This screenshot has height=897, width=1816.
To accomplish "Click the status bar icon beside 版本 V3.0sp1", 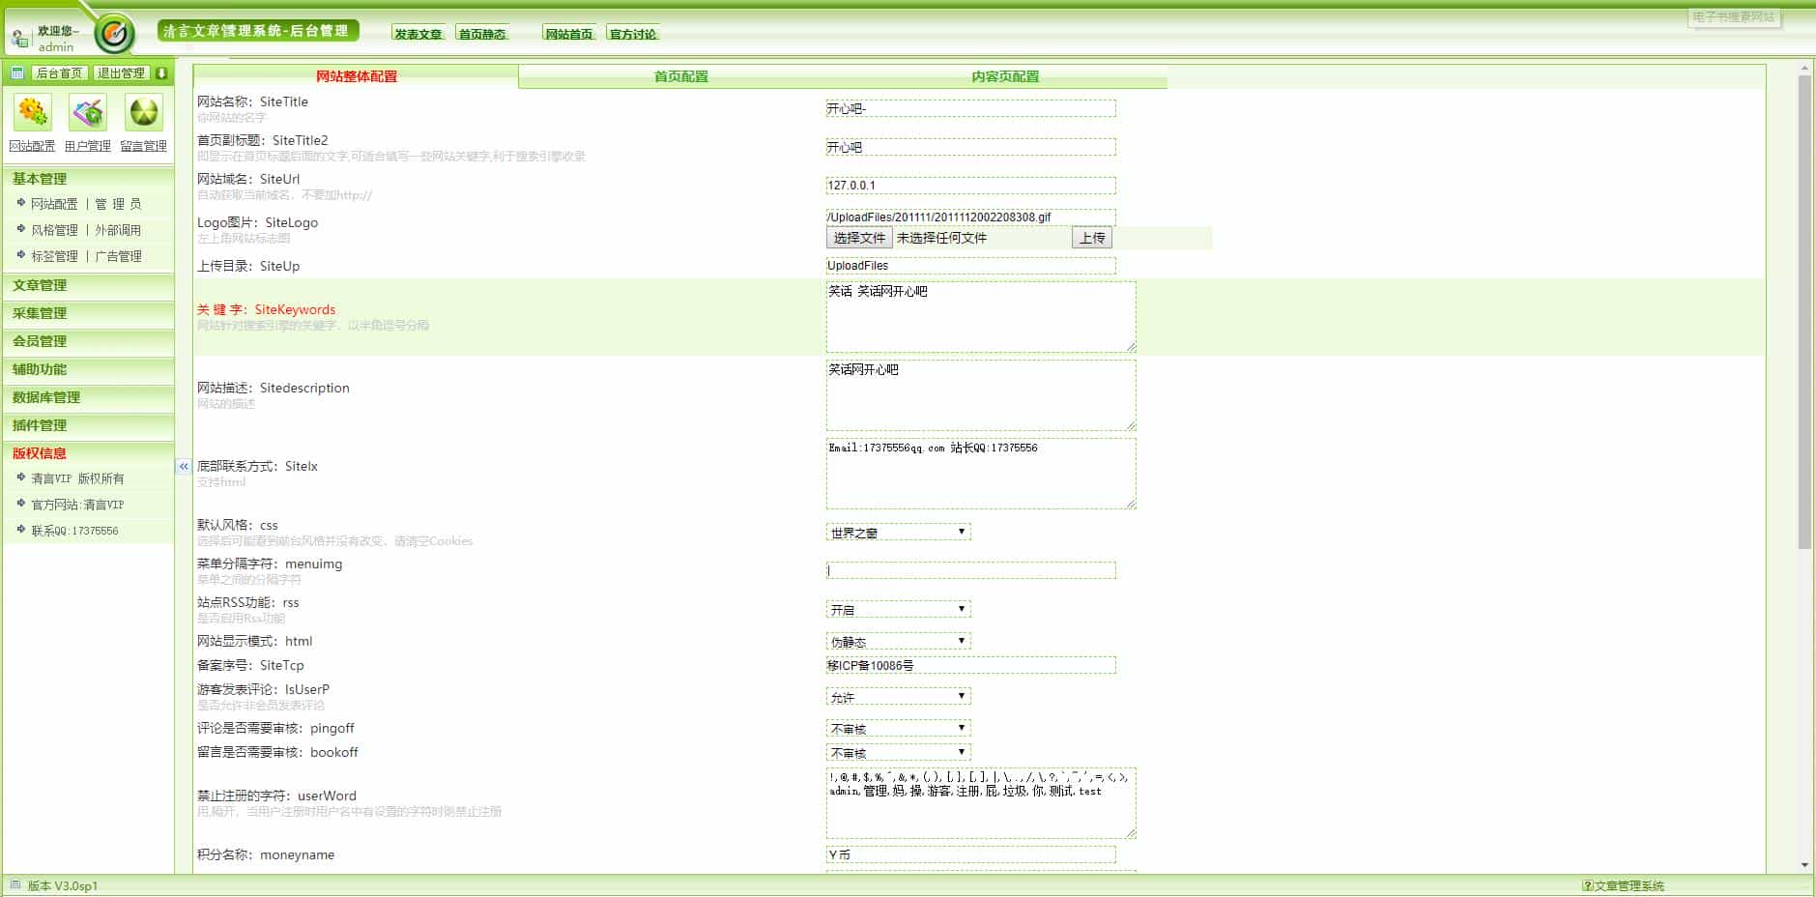I will click(14, 885).
